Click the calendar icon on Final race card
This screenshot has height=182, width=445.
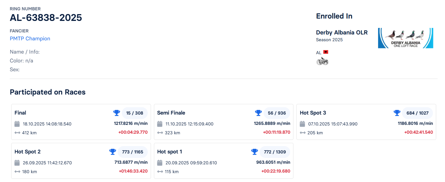point(17,124)
